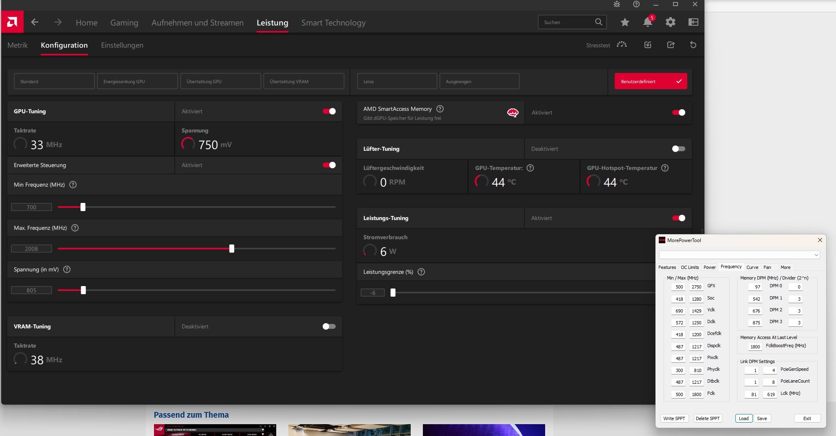Open MorePowerTool Fan tab
The image size is (836, 436).
[x=767, y=267]
